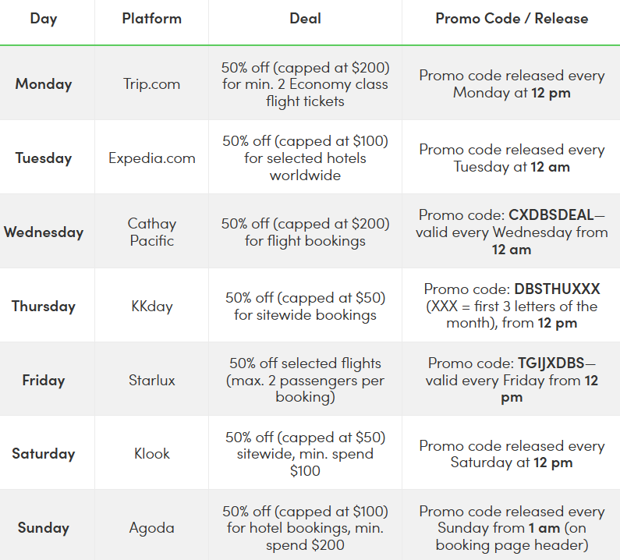
Task: Click the Day column header
Action: [44, 19]
